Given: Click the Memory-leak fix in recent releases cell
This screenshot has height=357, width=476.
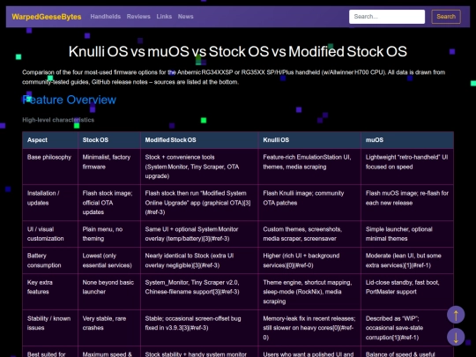Looking at the screenshot, I should pyautogui.click(x=309, y=328).
